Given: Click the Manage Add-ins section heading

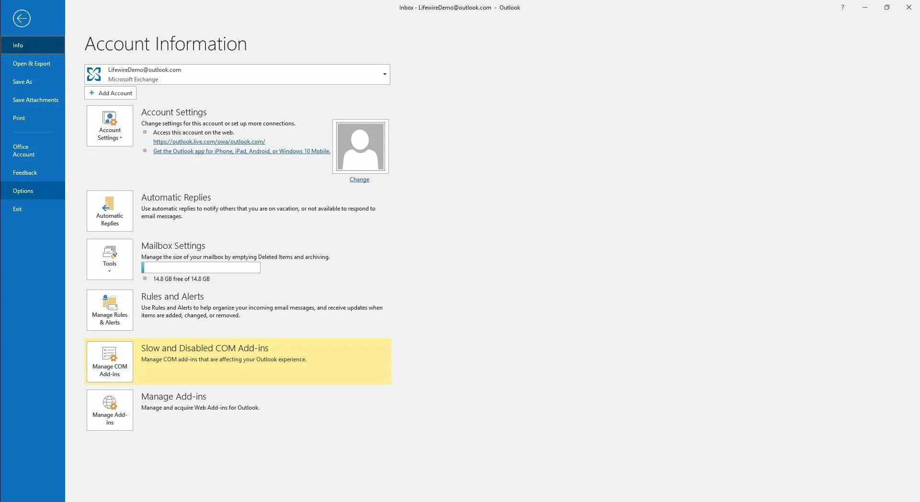Looking at the screenshot, I should pyautogui.click(x=174, y=397).
